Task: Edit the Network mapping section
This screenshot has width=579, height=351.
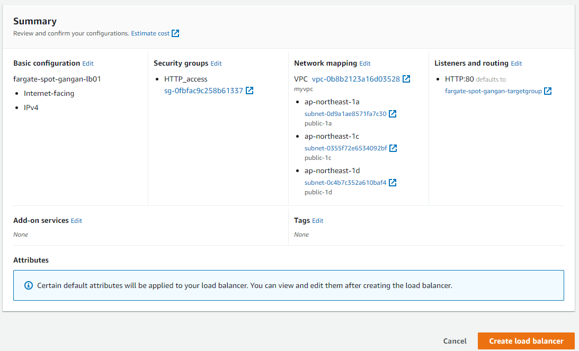Action: 365,64
